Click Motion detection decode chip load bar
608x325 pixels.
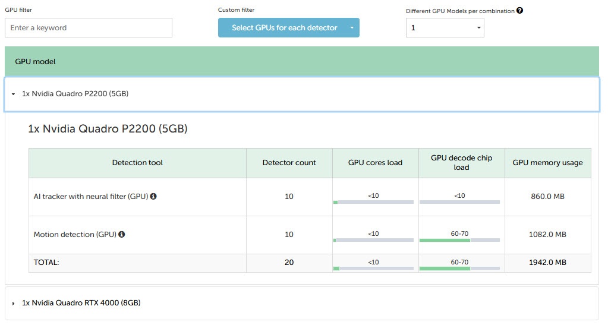tap(459, 240)
